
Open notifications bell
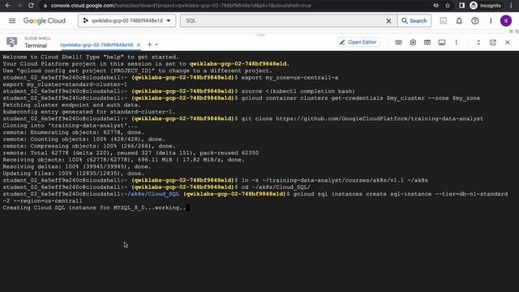[459, 21]
